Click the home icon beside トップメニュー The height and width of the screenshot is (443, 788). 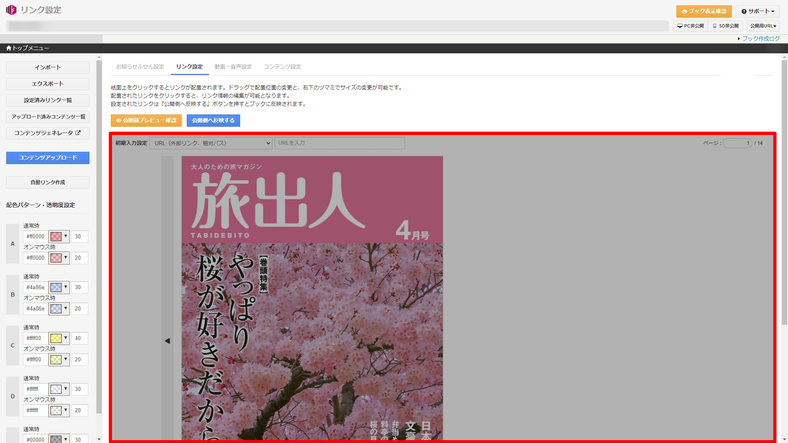coord(8,48)
